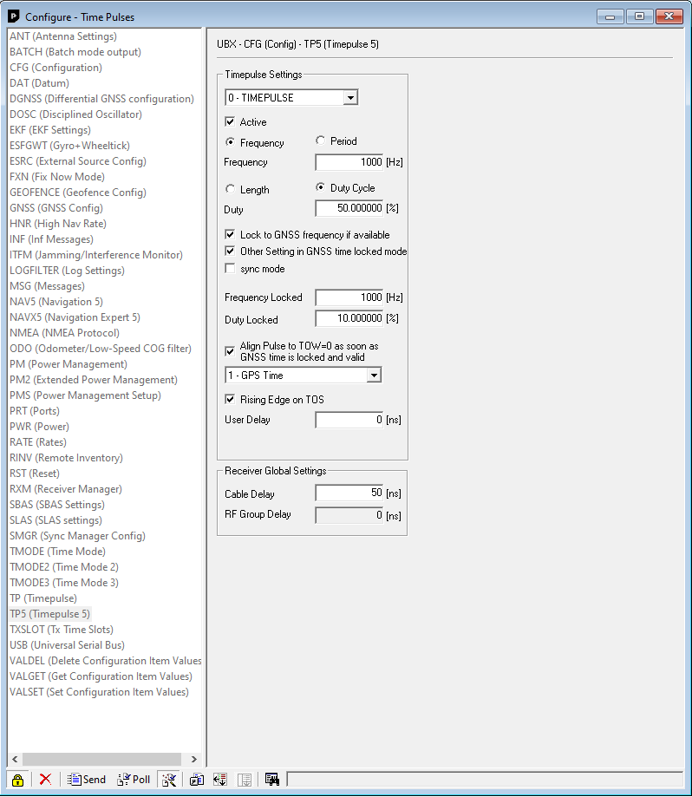
Task: Click the horizontal scrollbar thumb of message list
Action: click(101, 759)
